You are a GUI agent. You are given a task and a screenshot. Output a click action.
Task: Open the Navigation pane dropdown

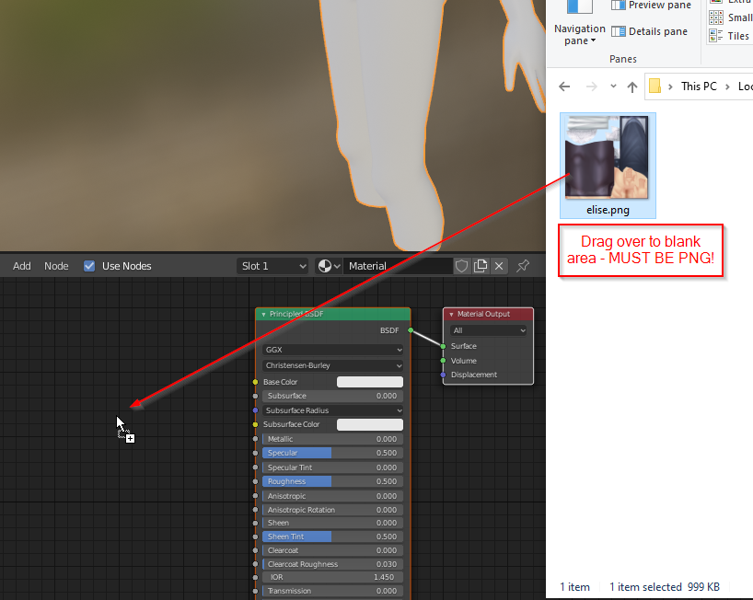pyautogui.click(x=580, y=35)
